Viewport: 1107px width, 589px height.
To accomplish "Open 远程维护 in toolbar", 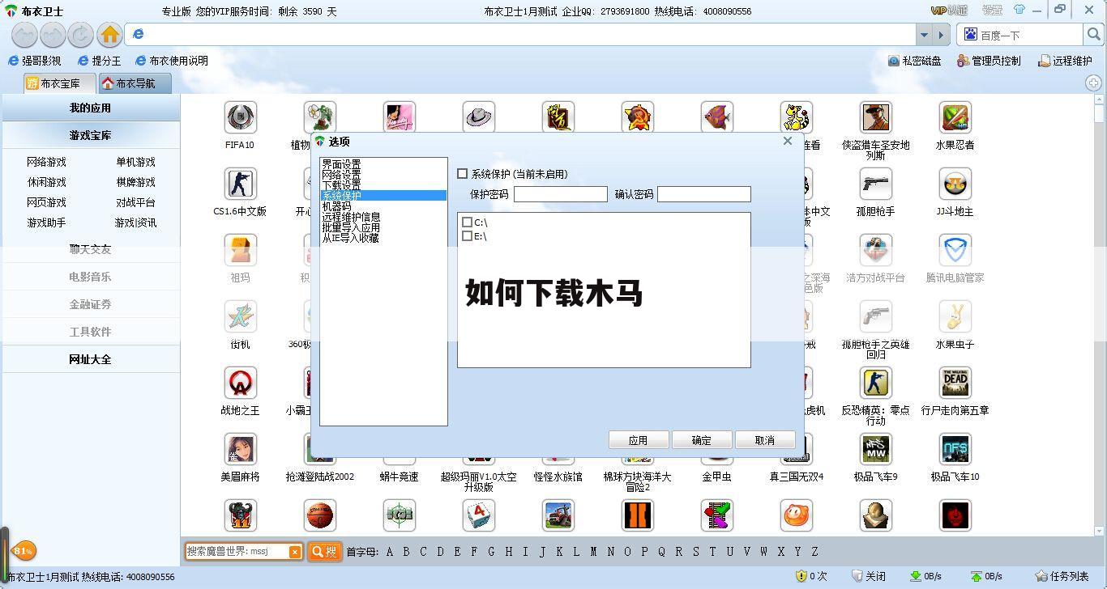I will tap(1065, 61).
